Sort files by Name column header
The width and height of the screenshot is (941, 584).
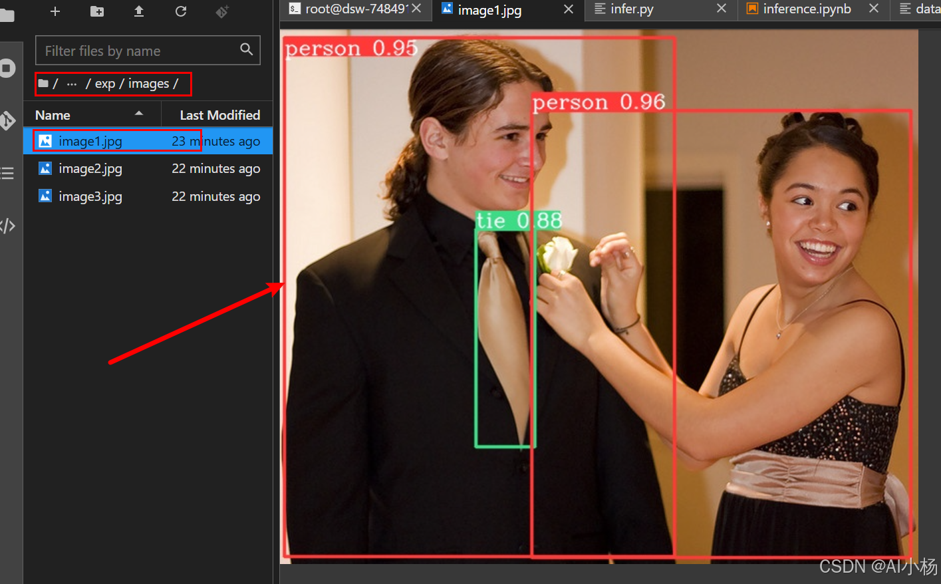click(x=53, y=115)
